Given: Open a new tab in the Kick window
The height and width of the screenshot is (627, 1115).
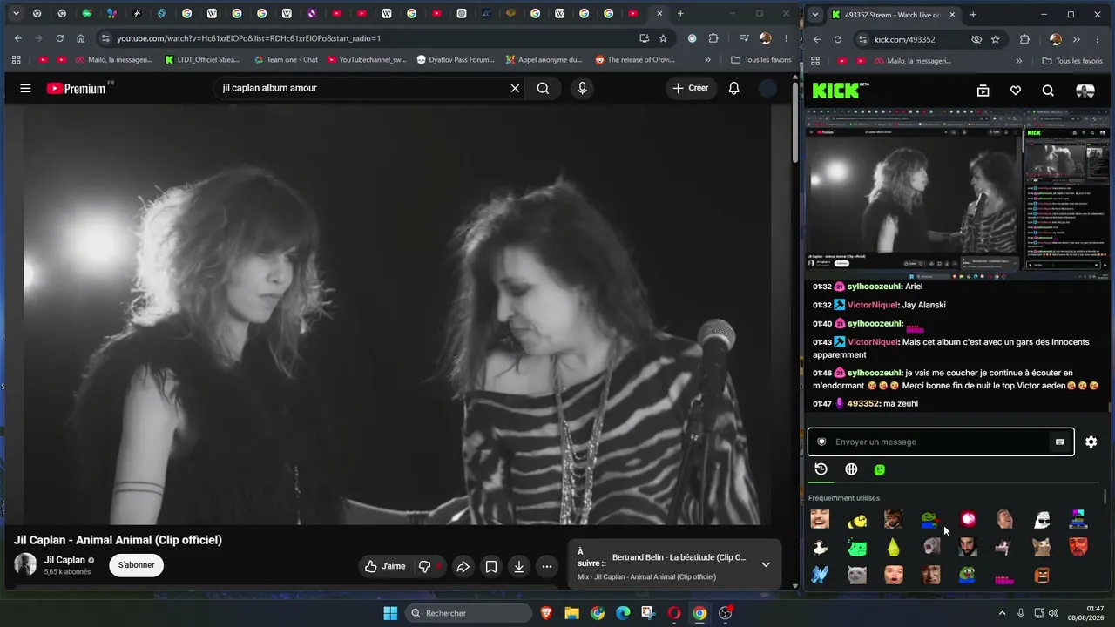Looking at the screenshot, I should click(x=973, y=15).
